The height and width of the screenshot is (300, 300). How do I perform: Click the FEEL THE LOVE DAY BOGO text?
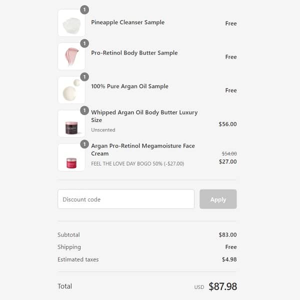pyautogui.click(x=137, y=163)
